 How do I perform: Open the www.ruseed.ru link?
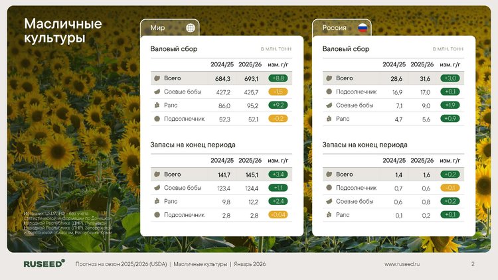[x=403, y=264]
